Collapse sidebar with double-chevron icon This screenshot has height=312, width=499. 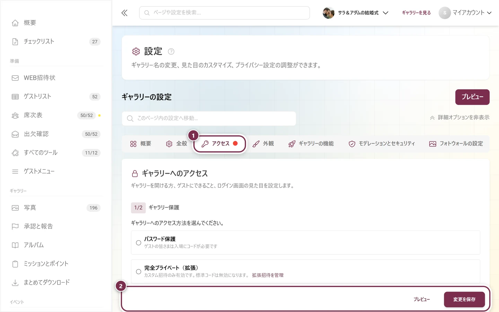pyautogui.click(x=124, y=13)
